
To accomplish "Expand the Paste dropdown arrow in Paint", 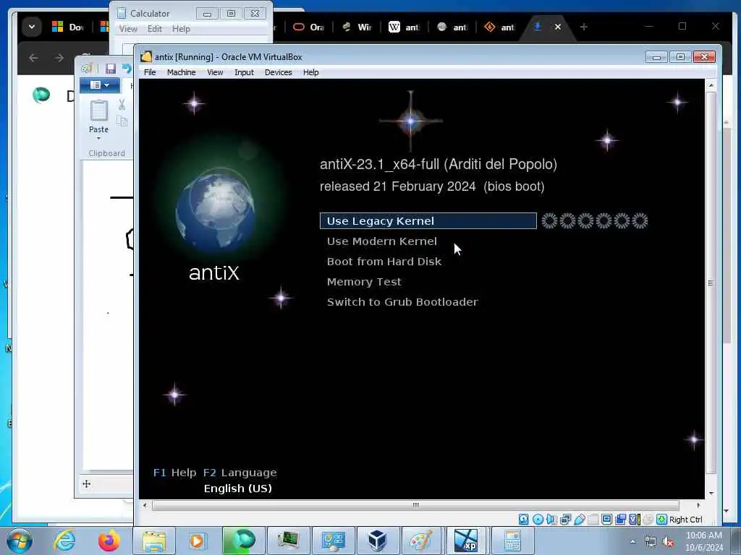I will point(98,139).
